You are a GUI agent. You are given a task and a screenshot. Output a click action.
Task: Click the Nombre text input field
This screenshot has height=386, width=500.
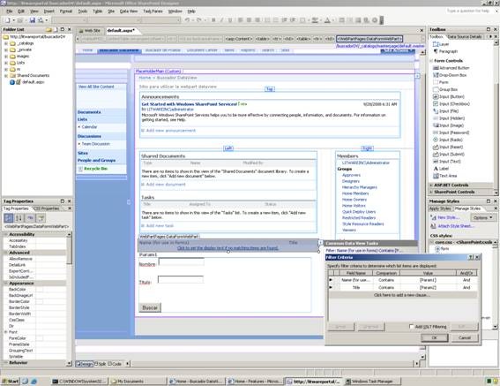[182, 262]
